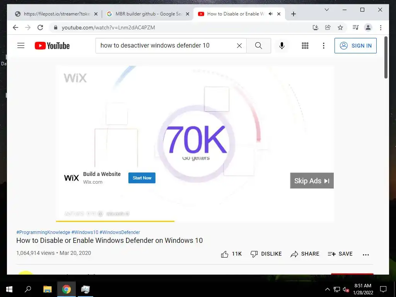Search with voice microphone
The width and height of the screenshot is (396, 297).
[x=282, y=46]
